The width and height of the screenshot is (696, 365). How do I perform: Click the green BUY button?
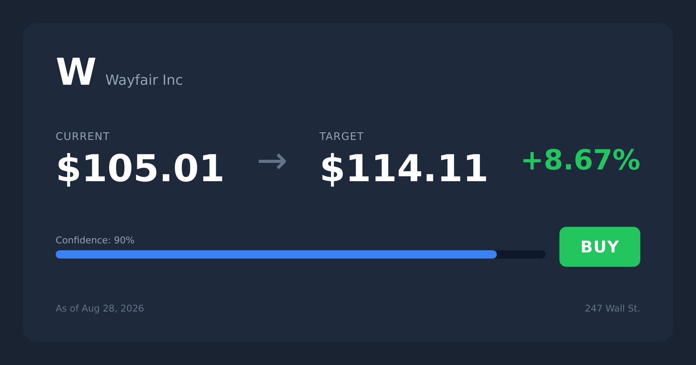tap(599, 247)
